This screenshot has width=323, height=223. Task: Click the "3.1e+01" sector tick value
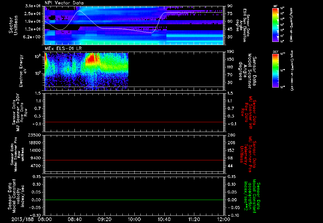[33, 6]
